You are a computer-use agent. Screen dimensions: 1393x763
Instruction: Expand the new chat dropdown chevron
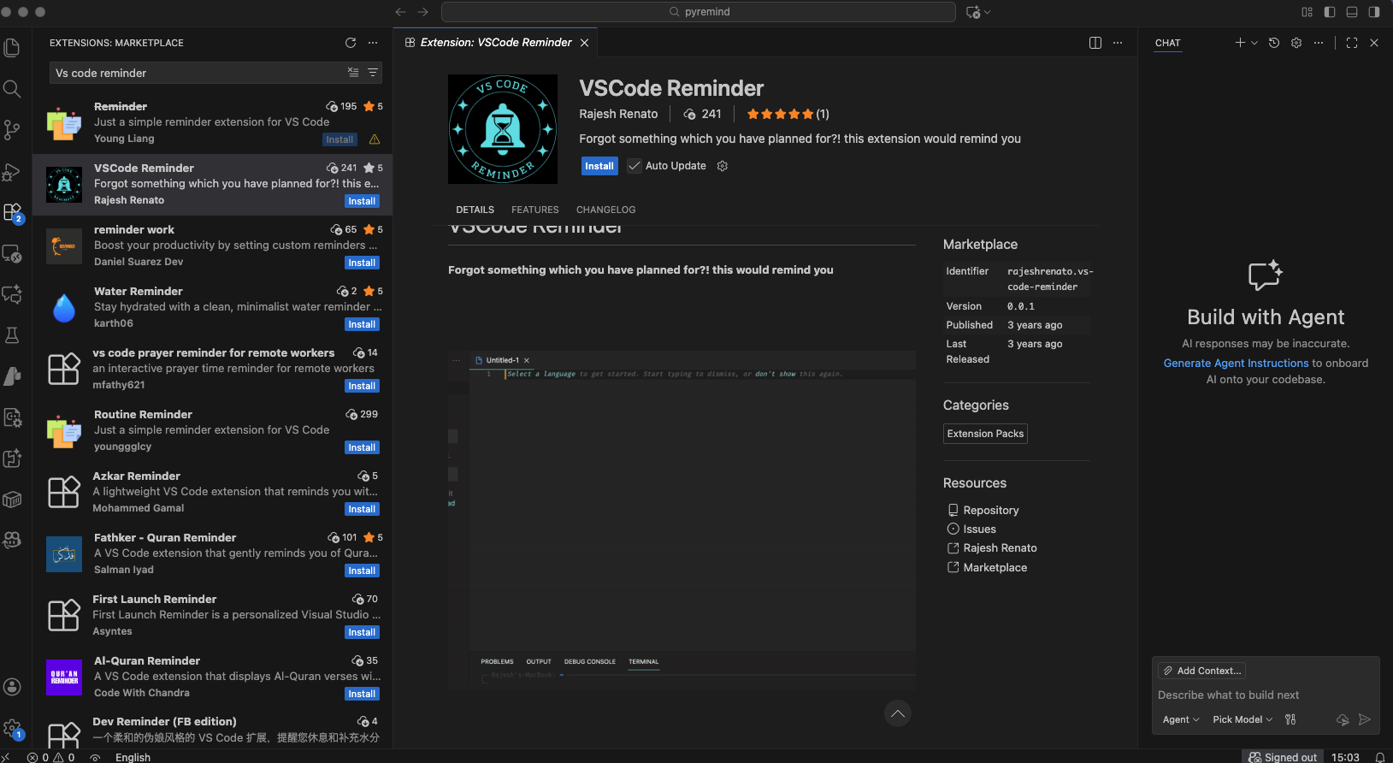(1254, 43)
